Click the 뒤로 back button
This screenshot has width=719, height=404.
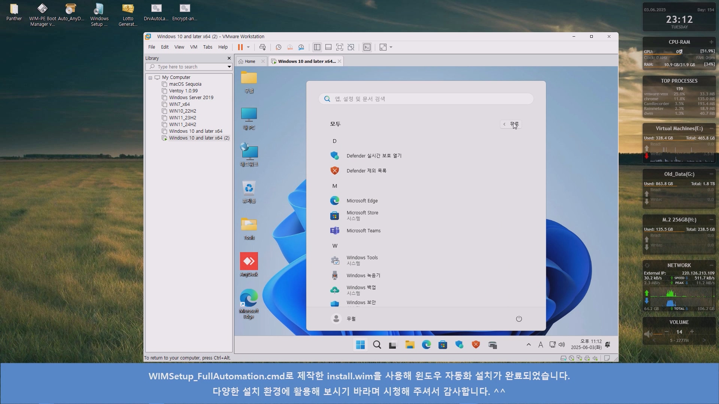[x=511, y=124]
